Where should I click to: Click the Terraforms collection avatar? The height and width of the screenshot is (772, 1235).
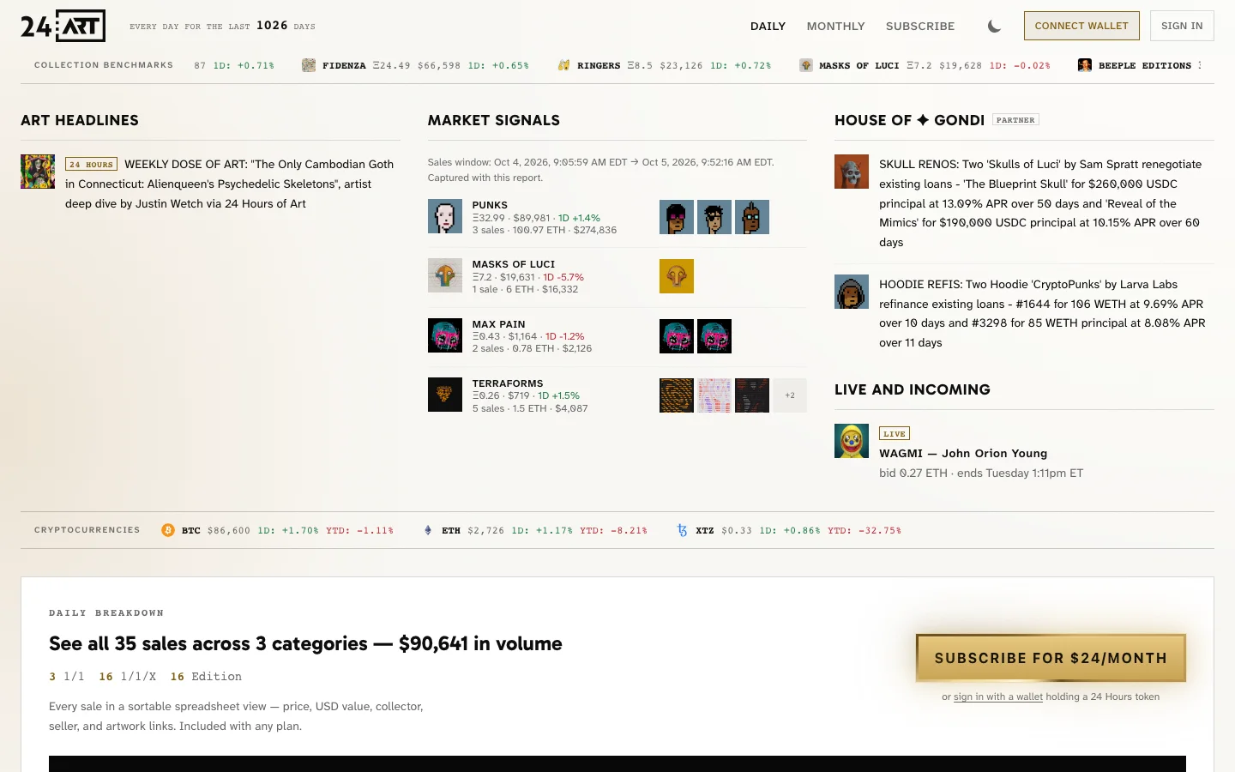445,395
